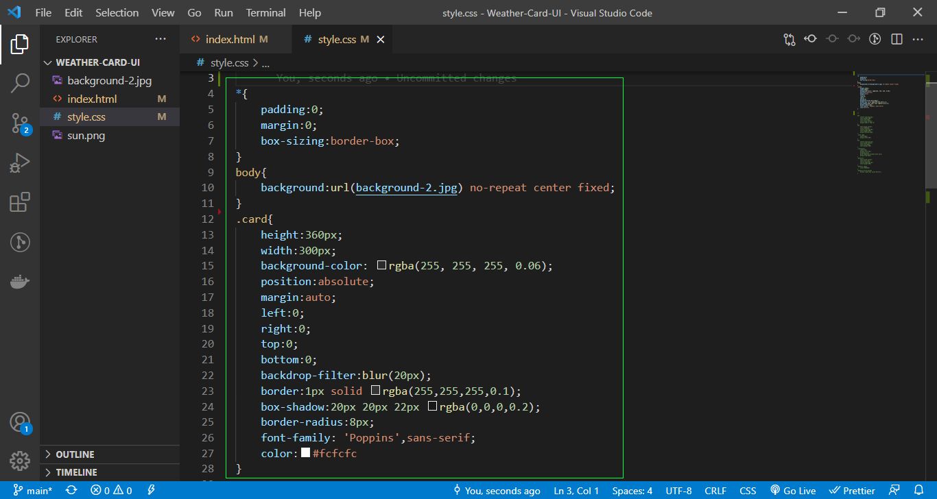Viewport: 937px width, 499px height.
Task: Open Explorer Views and More Actions ellipsis
Action: pyautogui.click(x=161, y=39)
